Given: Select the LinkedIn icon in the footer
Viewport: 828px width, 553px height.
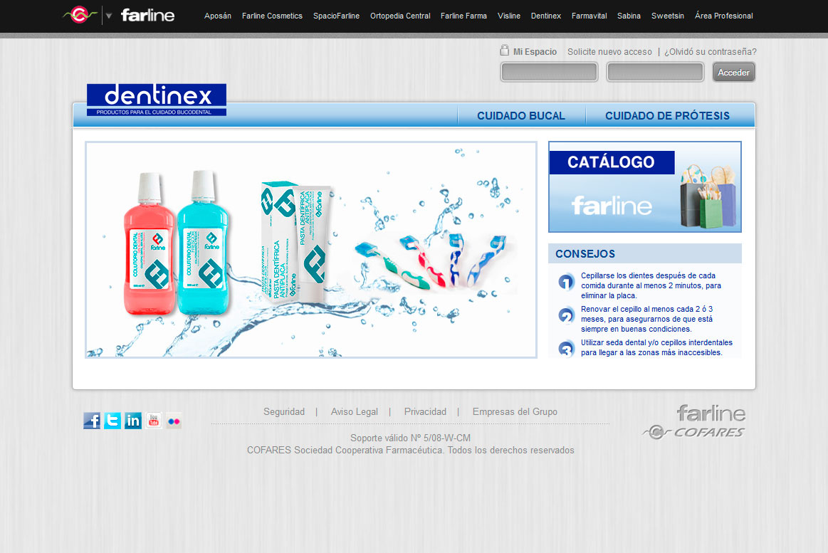Looking at the screenshot, I should (x=132, y=420).
